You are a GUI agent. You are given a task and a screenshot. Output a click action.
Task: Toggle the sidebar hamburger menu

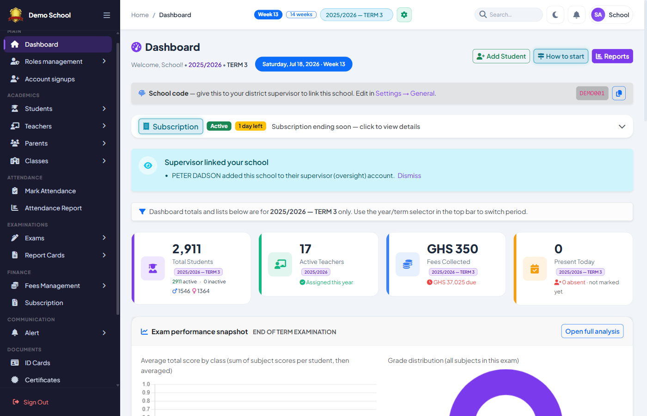pos(107,15)
